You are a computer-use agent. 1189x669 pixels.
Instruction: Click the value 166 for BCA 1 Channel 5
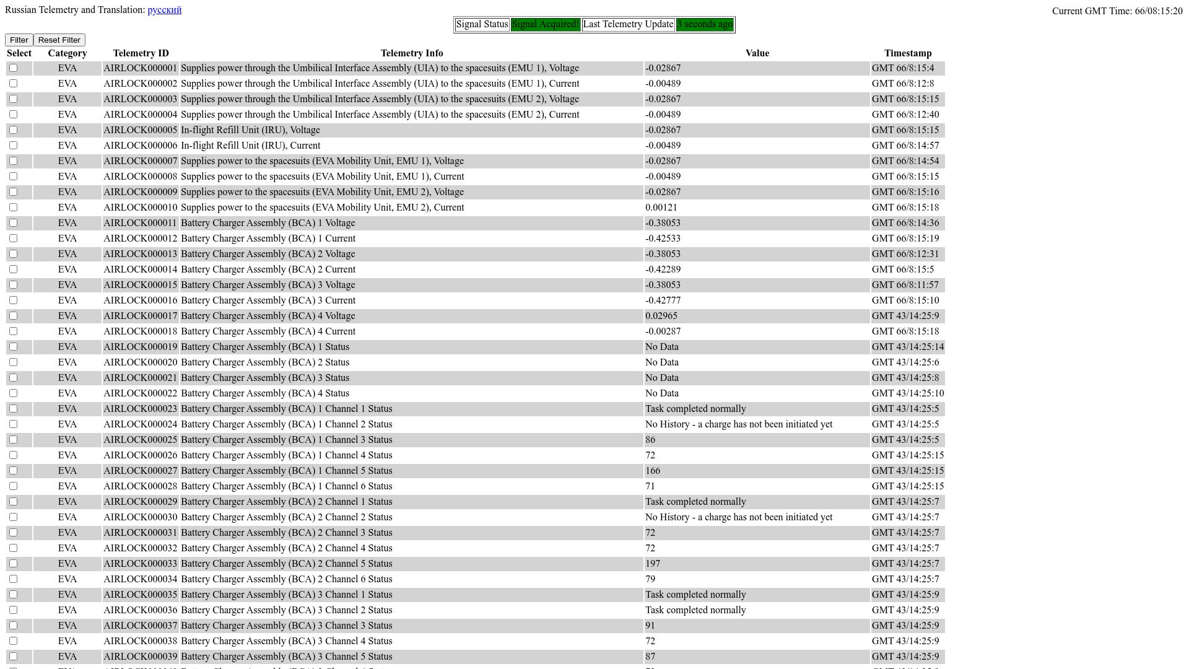pos(653,471)
